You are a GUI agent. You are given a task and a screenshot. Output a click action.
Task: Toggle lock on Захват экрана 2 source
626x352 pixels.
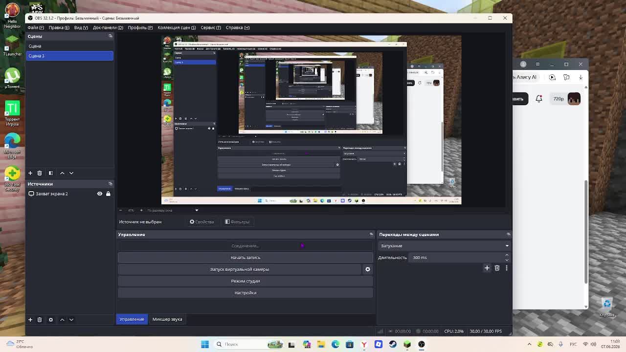coord(108,194)
